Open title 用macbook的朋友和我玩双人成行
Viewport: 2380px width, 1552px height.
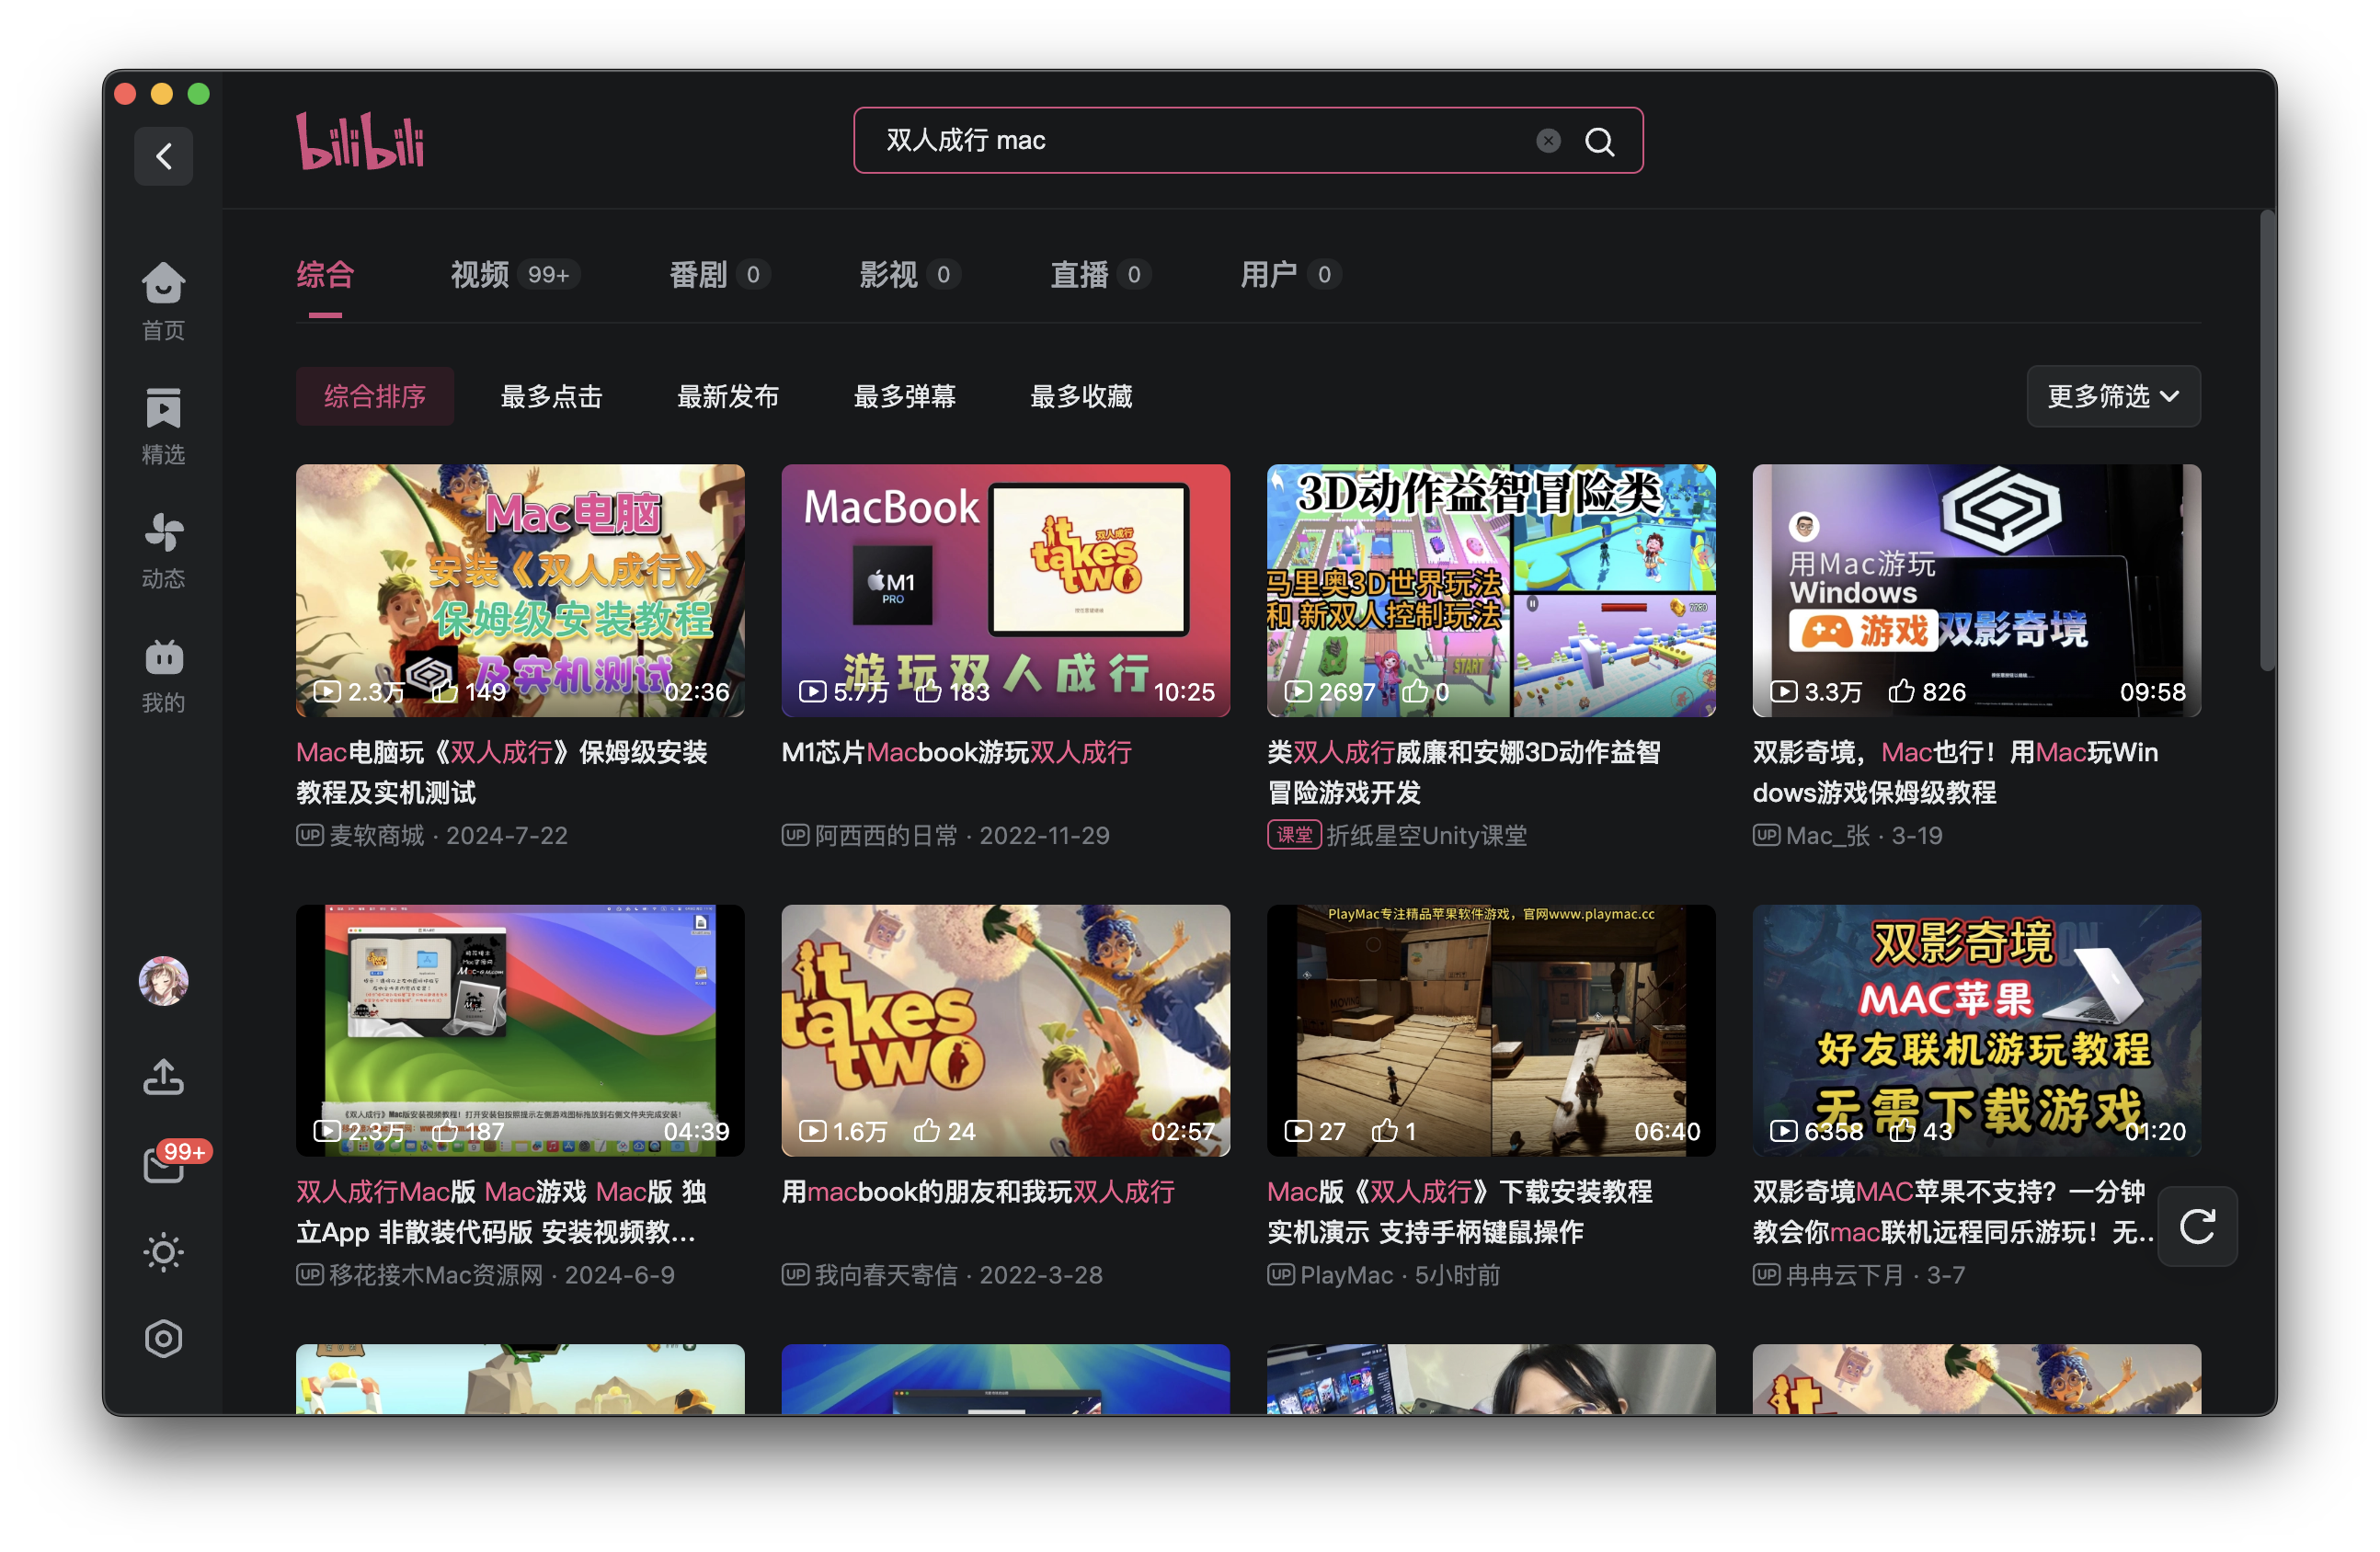(x=978, y=1191)
